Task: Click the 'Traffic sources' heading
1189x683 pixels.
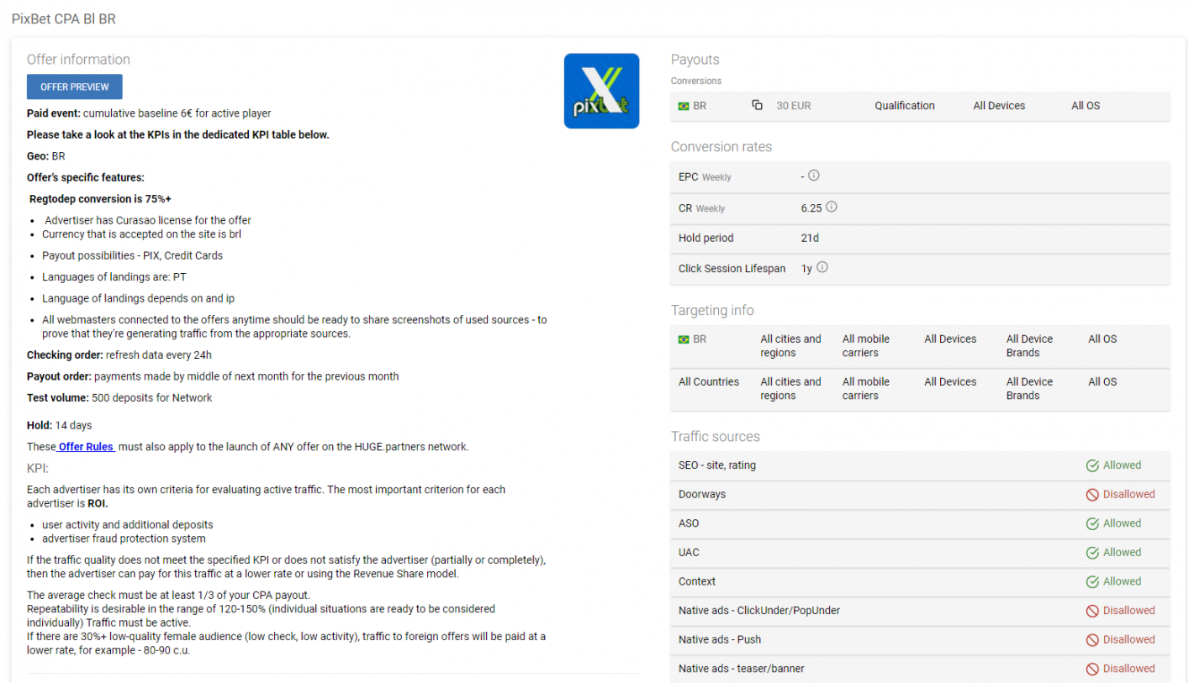Action: (x=716, y=437)
